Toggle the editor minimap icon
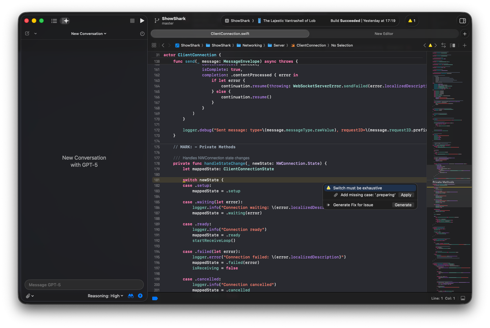Viewport: 490px width, 328px height. (452, 45)
